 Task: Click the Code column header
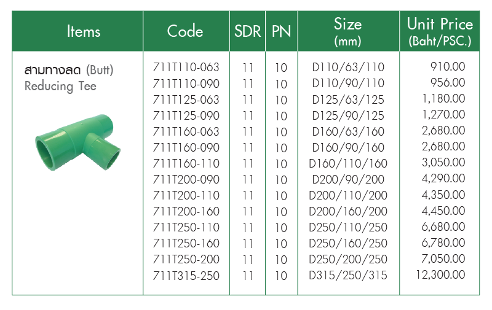[185, 32]
